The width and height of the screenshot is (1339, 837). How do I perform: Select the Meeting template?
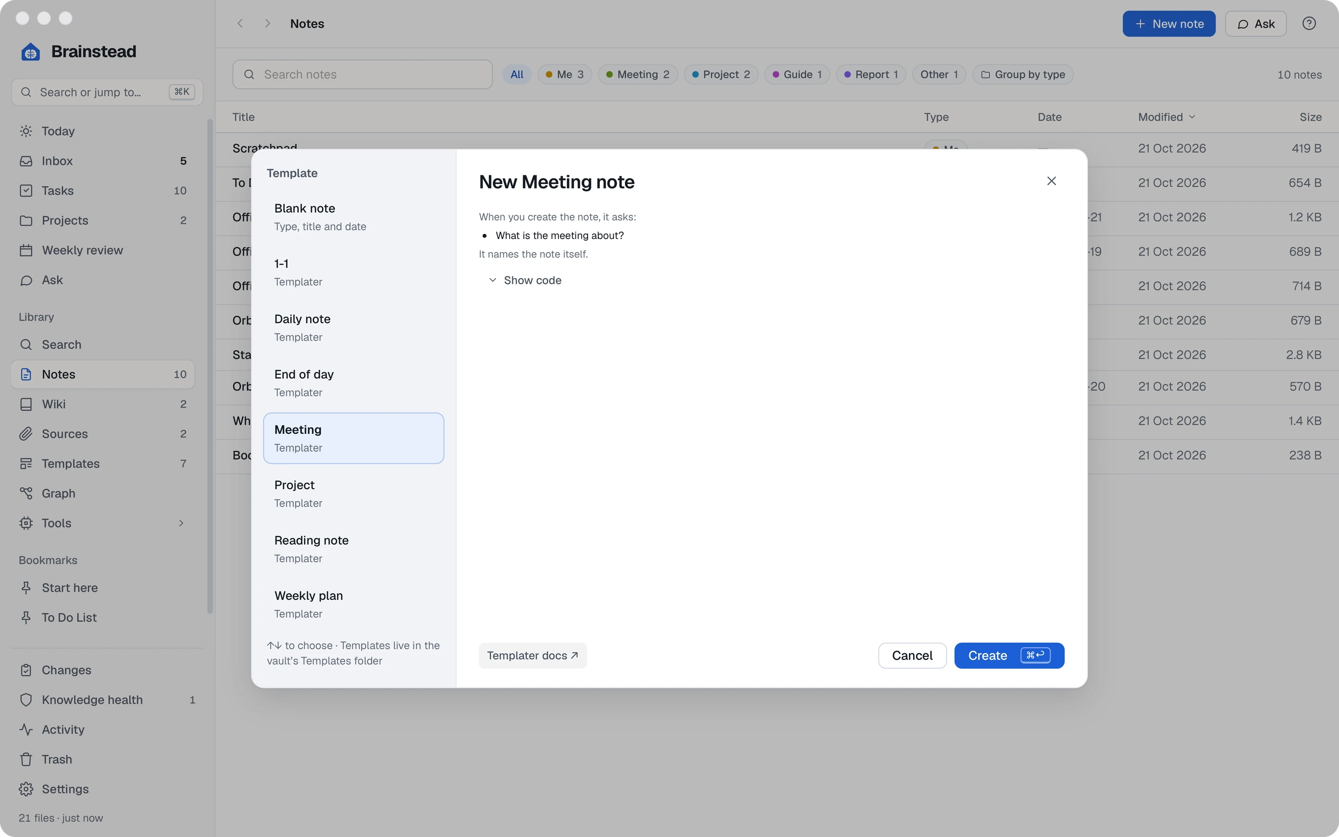[x=353, y=438]
